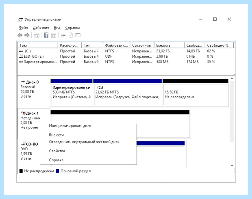Click the Back arrow toolbar icon
Image resolution: width=252 pixels, height=199 pixels.
[20, 35]
